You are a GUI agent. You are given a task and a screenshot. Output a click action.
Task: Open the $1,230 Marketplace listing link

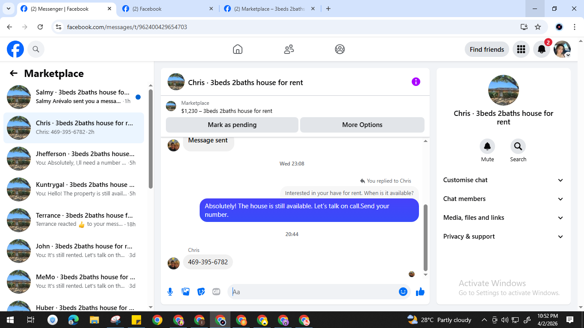tap(227, 111)
